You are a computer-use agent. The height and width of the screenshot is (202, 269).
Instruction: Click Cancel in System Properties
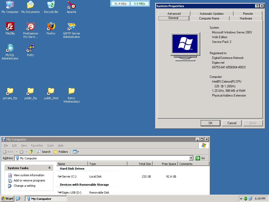point(232,123)
